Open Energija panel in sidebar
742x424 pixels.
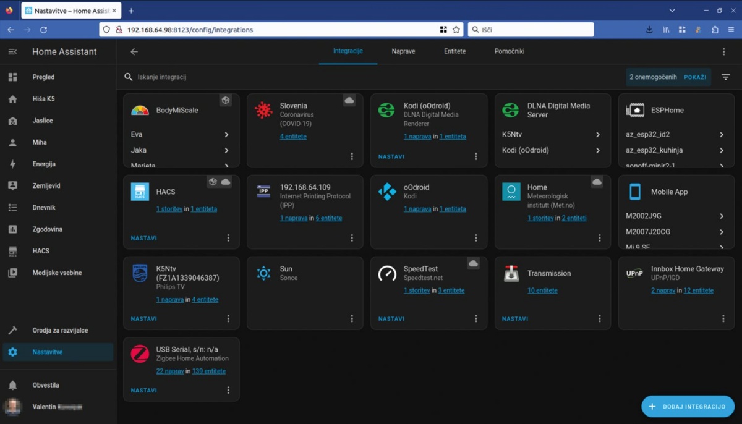(58, 164)
